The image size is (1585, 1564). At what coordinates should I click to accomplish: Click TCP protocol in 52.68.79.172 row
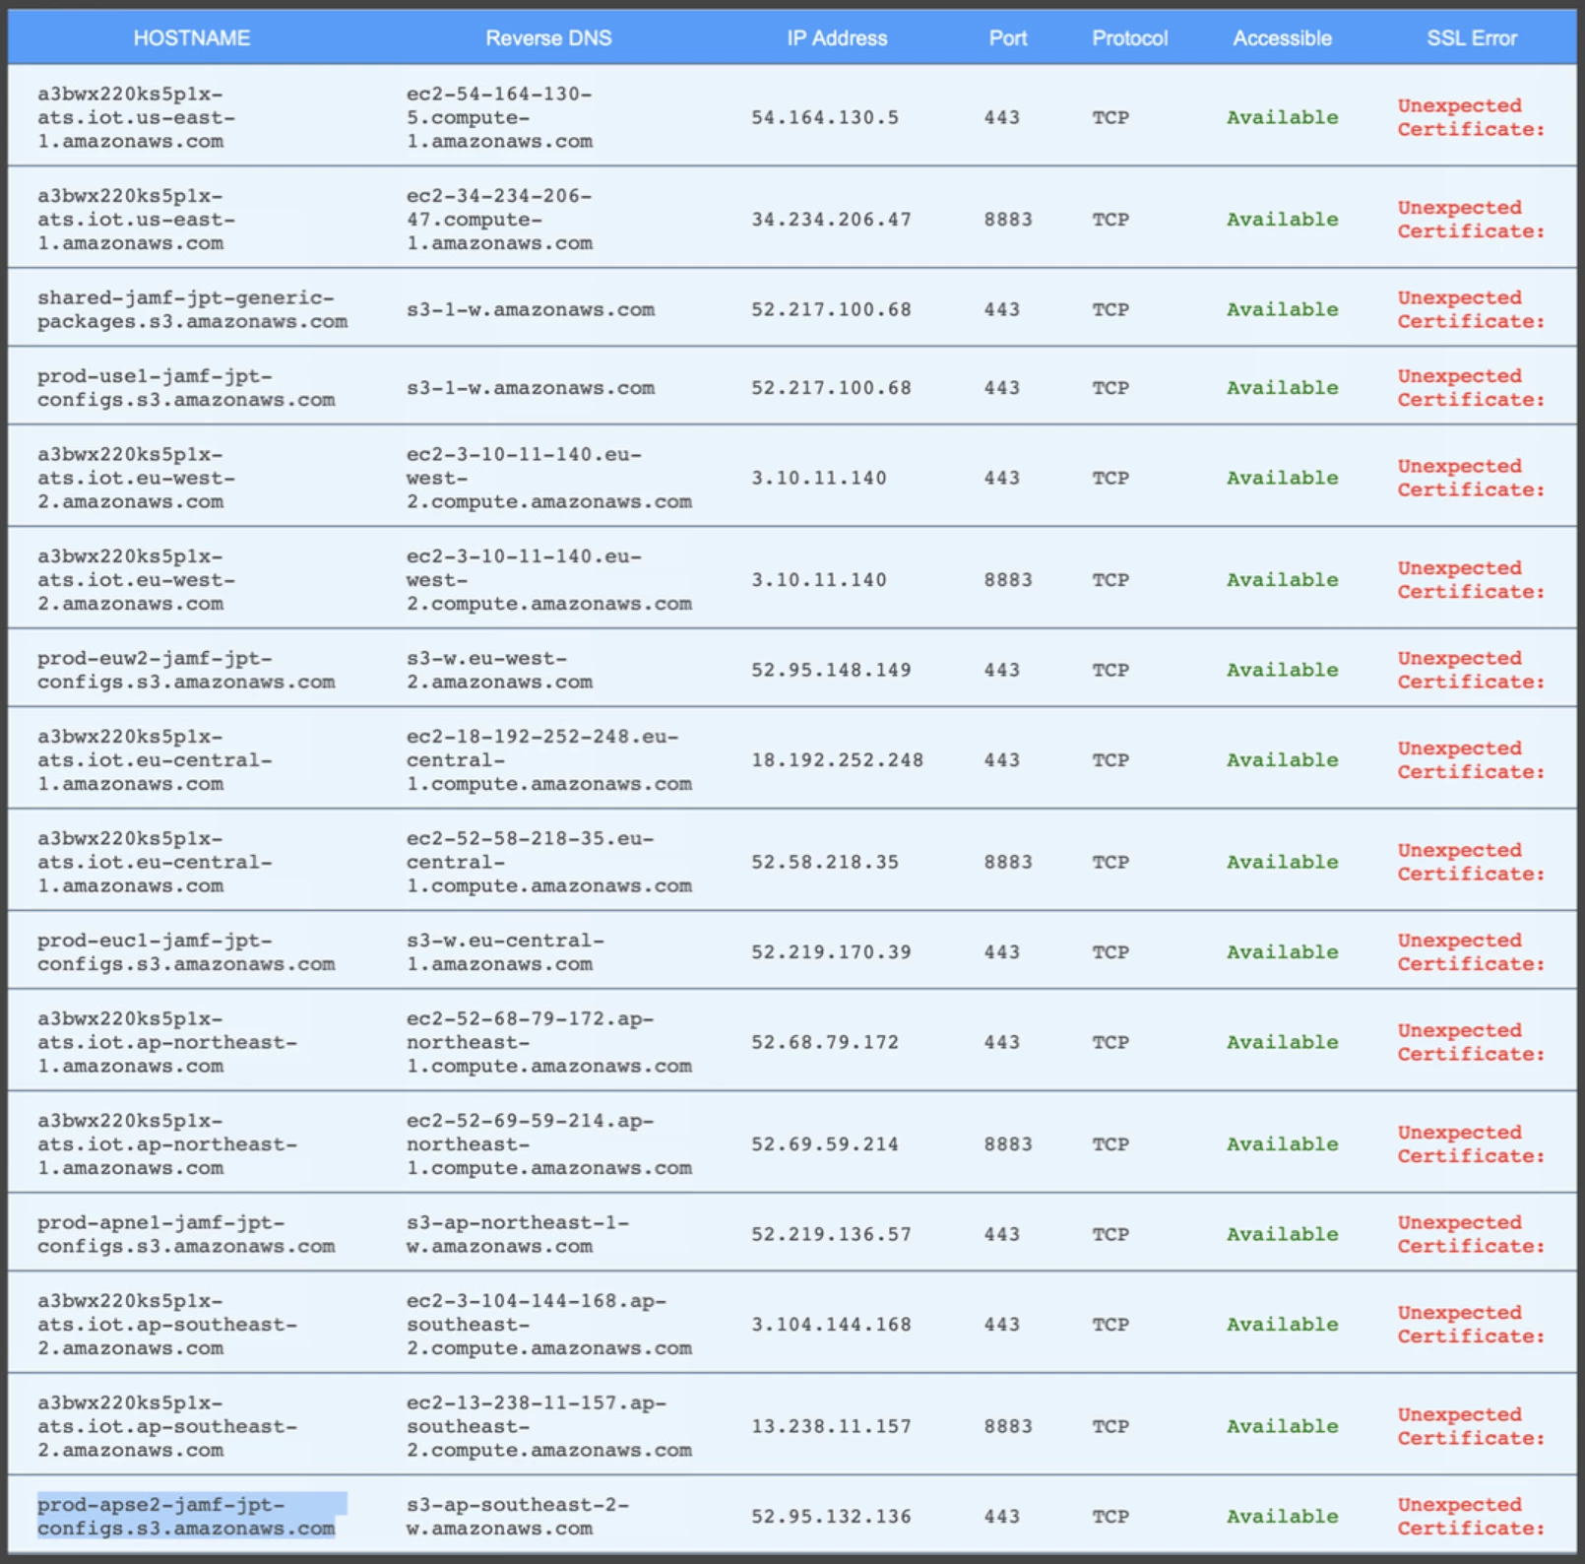(1110, 1042)
